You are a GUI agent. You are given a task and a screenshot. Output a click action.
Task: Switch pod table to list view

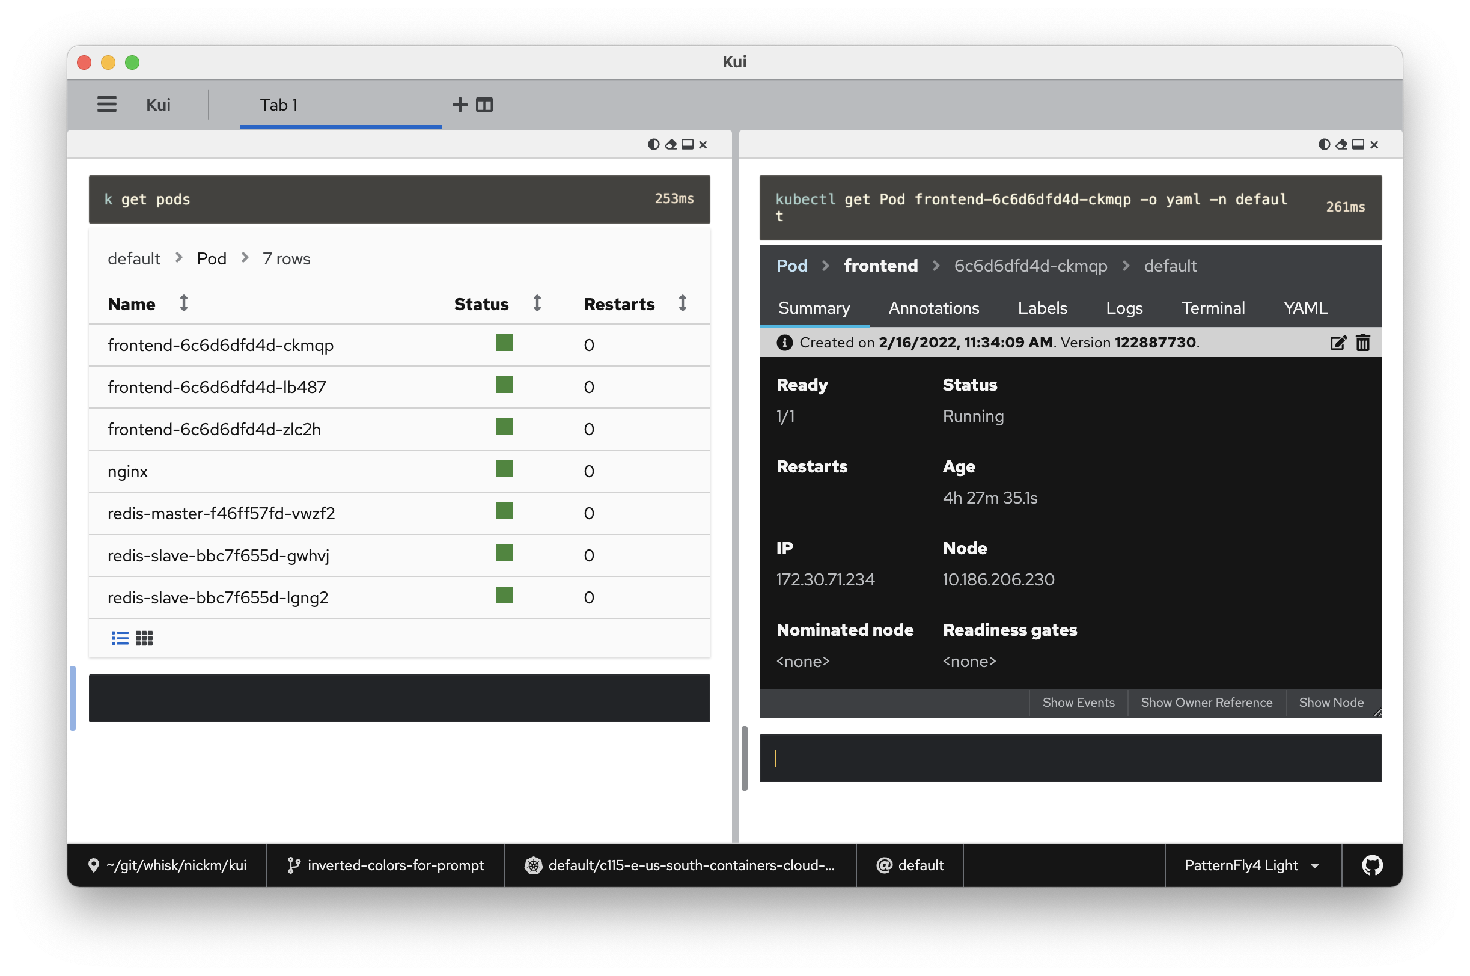(120, 638)
